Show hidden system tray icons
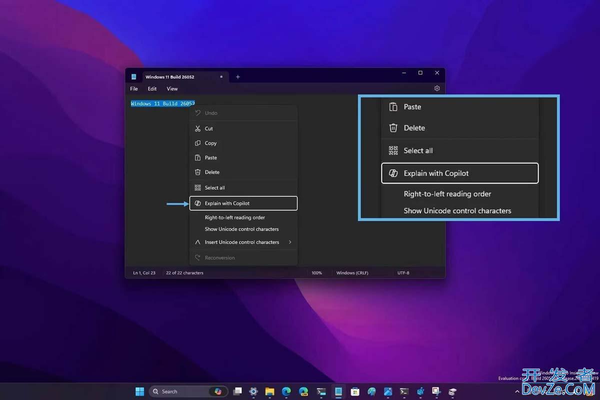Screen dimensions: 600x400 pyautogui.click(x=517, y=392)
